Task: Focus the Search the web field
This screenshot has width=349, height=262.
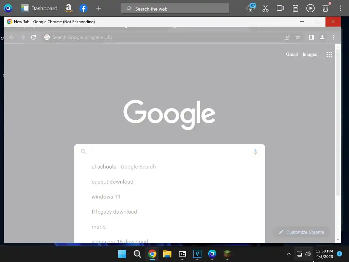Action: pyautogui.click(x=175, y=9)
